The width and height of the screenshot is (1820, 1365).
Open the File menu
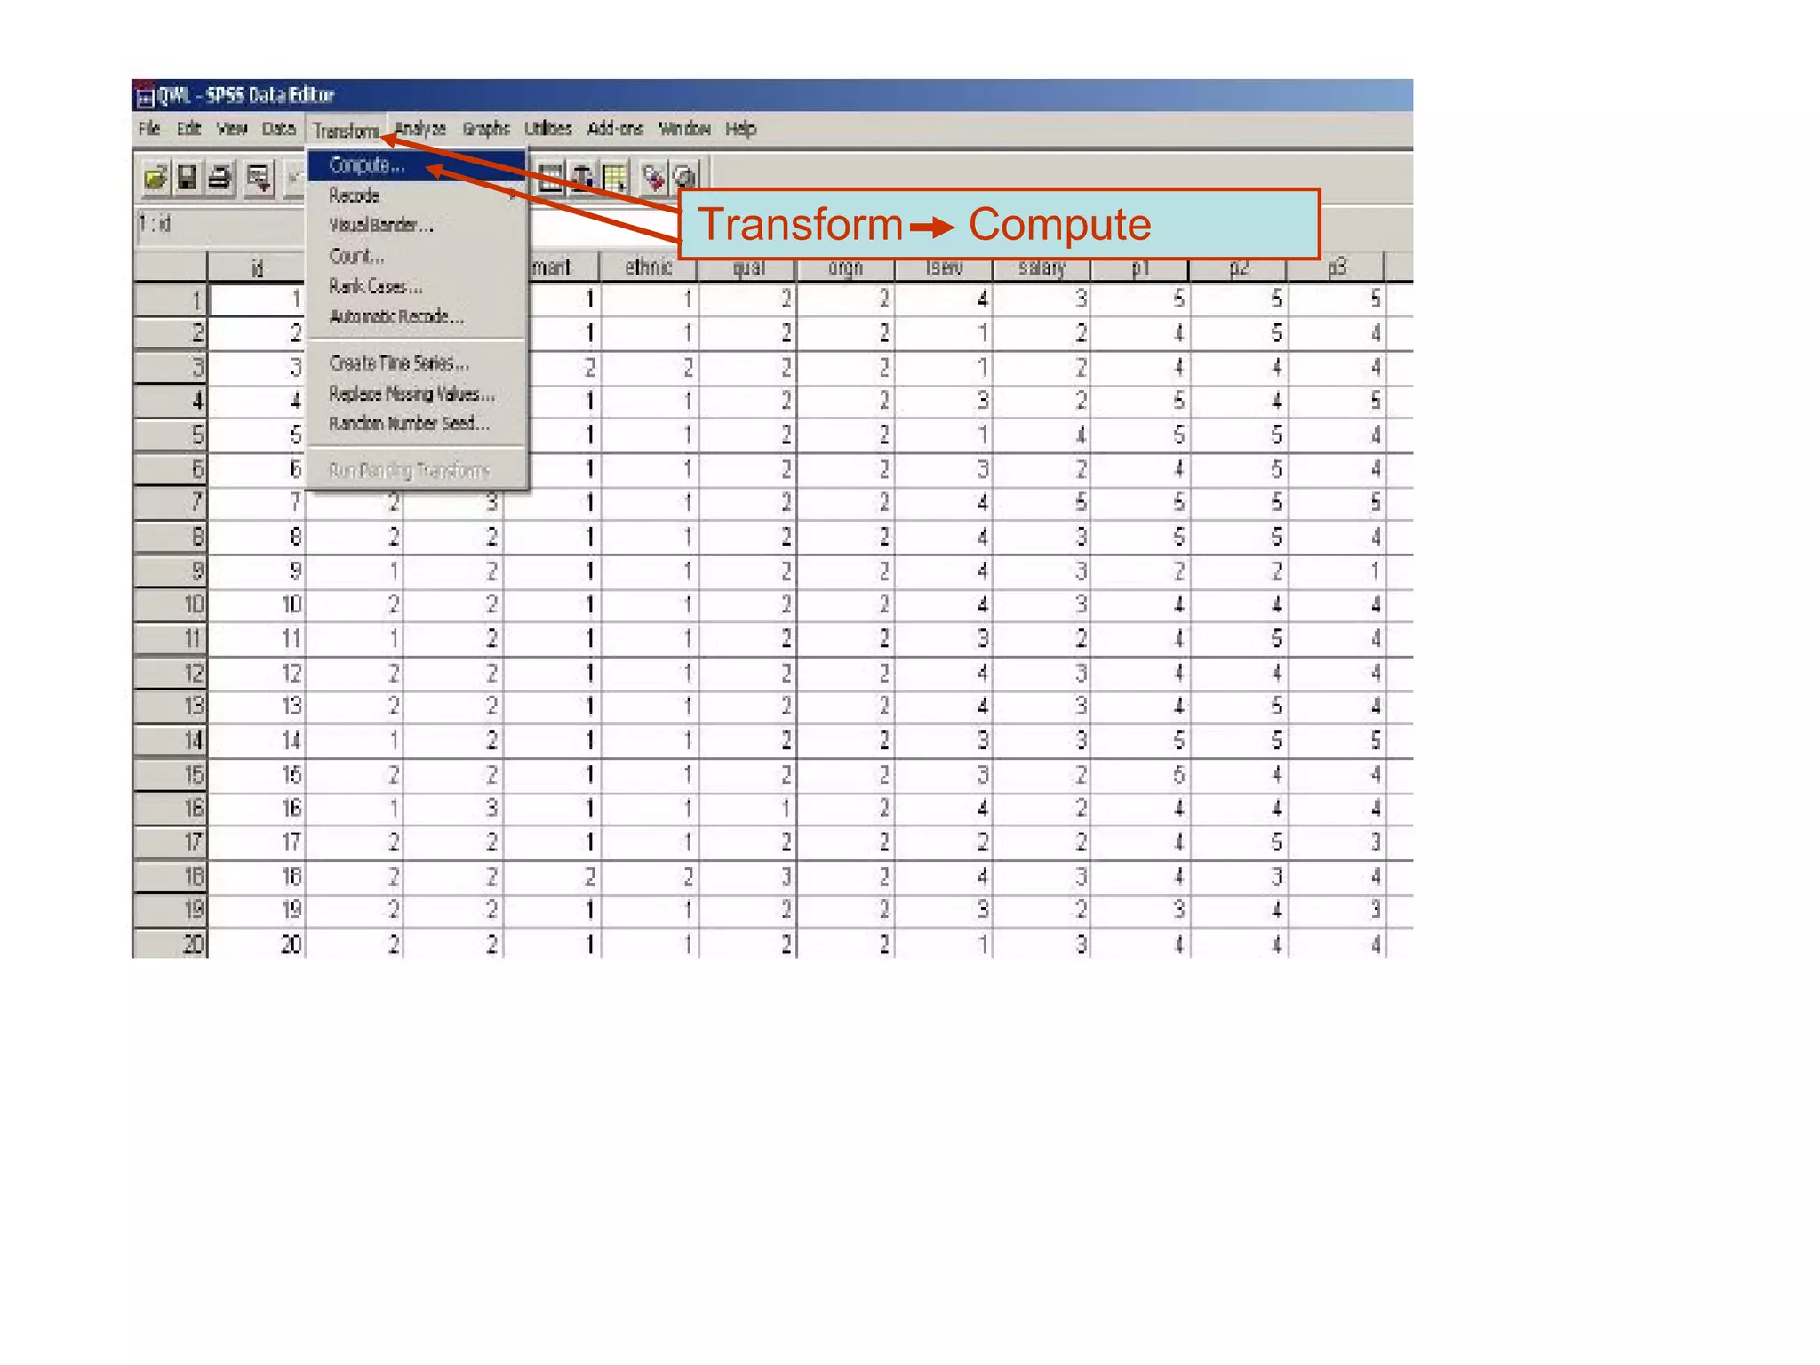(149, 129)
